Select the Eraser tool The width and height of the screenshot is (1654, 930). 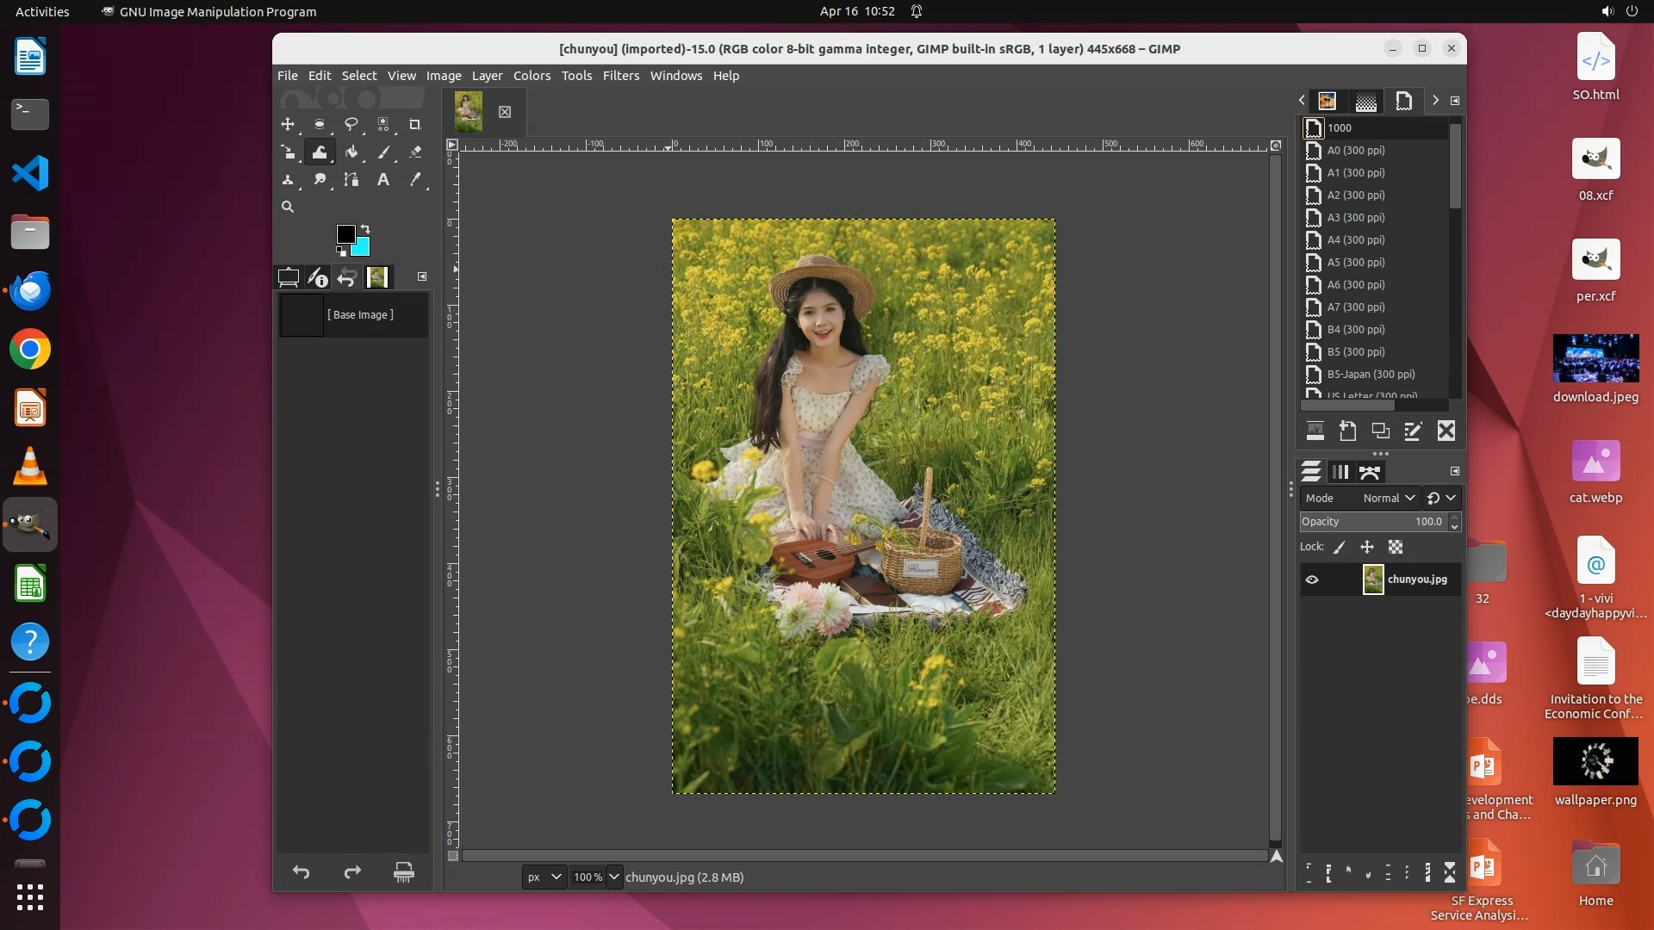(x=415, y=152)
